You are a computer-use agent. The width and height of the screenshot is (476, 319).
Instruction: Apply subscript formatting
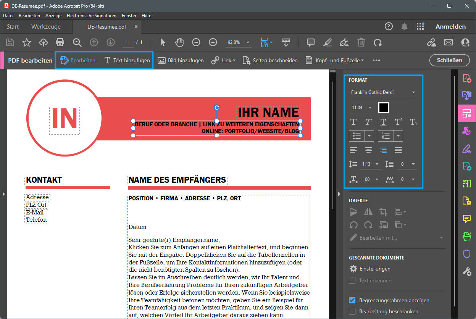click(x=413, y=122)
